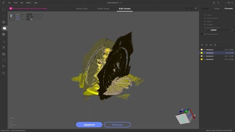Viewport: 235px width, 132px height.
Task: Click the memory usage text in the status bar
Action: click(x=219, y=131)
